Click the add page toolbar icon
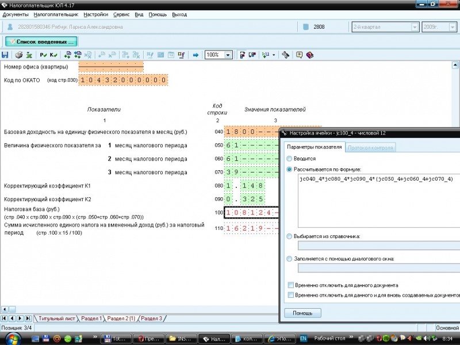460x345 pixels. pos(67,55)
